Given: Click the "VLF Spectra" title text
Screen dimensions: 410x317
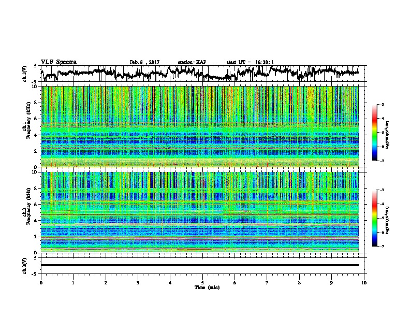Looking at the screenshot, I should [x=58, y=62].
